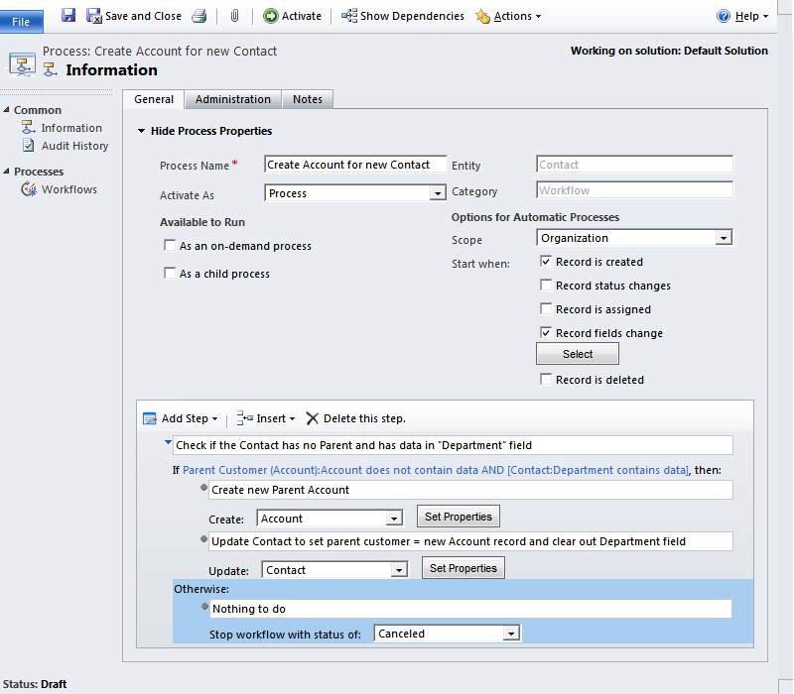Click the paperclip attachment icon
Image resolution: width=794 pixels, height=694 pixels.
click(x=234, y=16)
